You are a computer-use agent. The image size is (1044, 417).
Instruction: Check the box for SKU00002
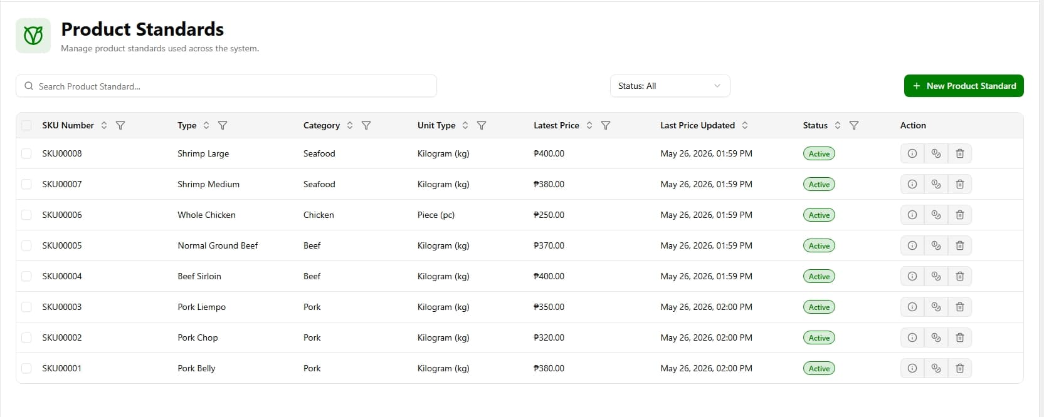coord(26,337)
